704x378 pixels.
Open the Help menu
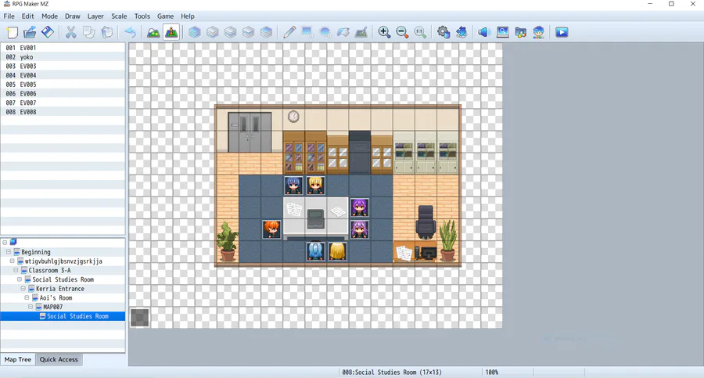188,16
